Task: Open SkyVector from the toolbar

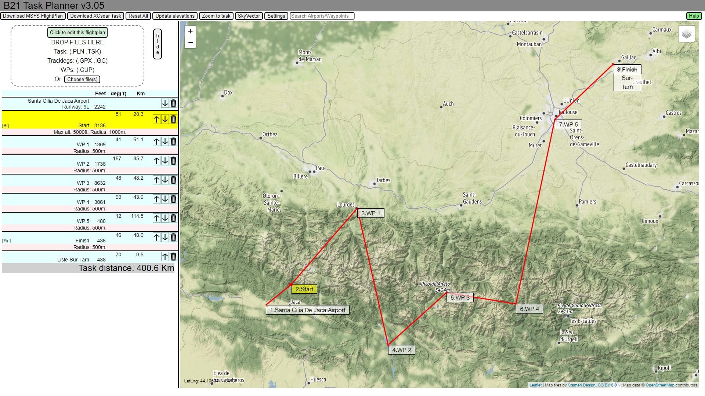Action: (249, 16)
